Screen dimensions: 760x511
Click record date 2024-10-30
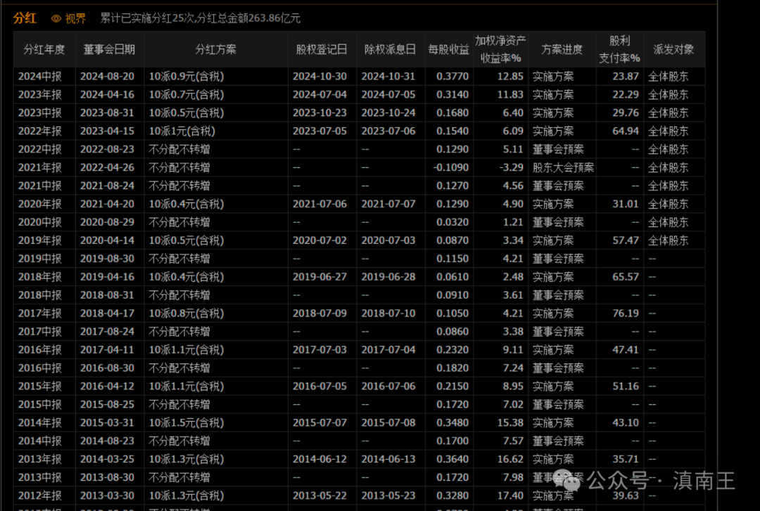(x=319, y=77)
